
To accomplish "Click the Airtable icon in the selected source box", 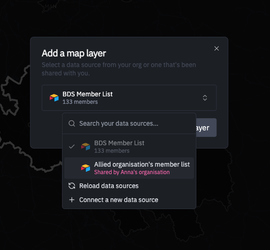I will pos(54,98).
